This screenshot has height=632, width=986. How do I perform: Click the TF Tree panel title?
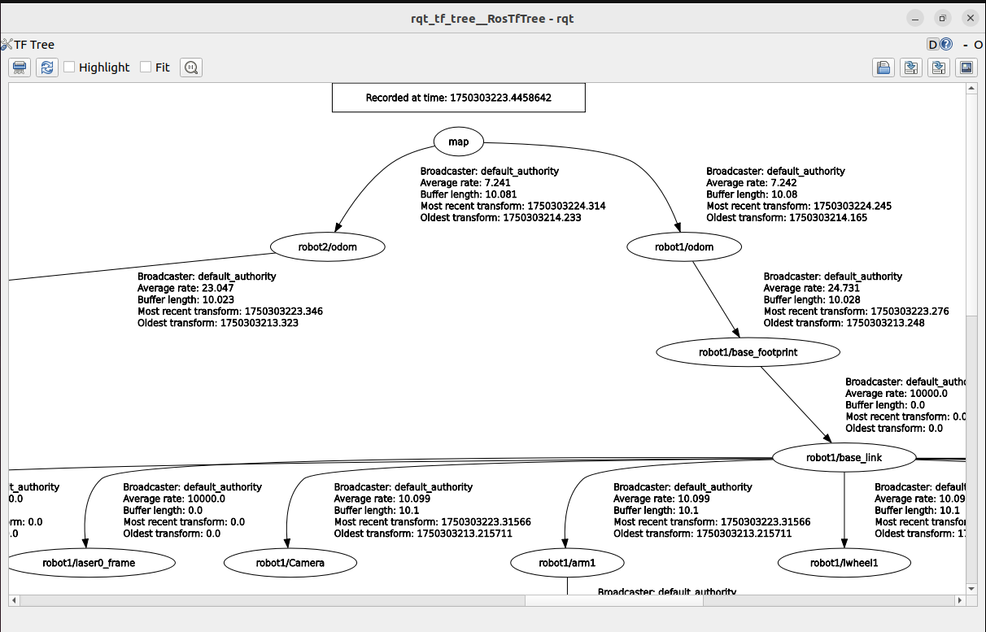[x=34, y=45]
